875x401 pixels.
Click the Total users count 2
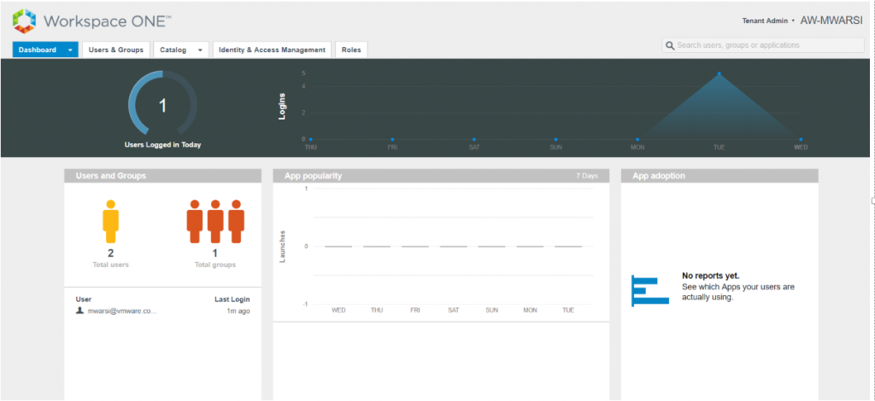tap(110, 253)
